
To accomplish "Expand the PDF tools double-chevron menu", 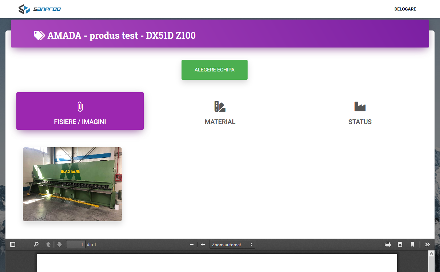I will (x=427, y=244).
